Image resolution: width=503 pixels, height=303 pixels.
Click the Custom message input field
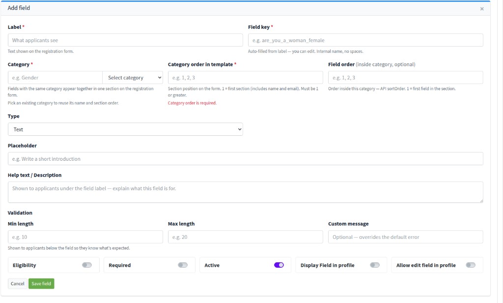tap(405, 237)
